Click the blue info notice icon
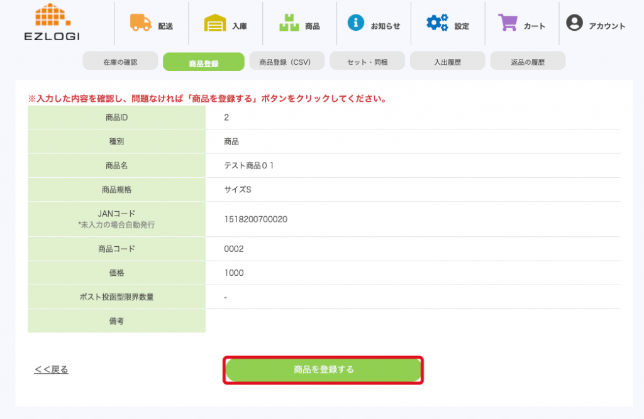 356,23
